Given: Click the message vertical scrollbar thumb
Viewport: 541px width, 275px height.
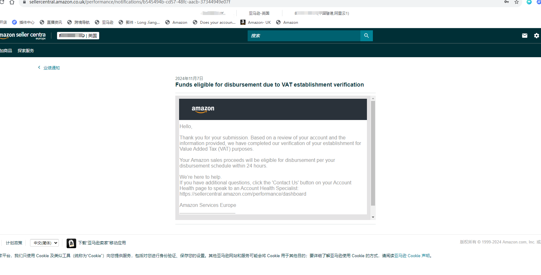Looking at the screenshot, I should 373,153.
